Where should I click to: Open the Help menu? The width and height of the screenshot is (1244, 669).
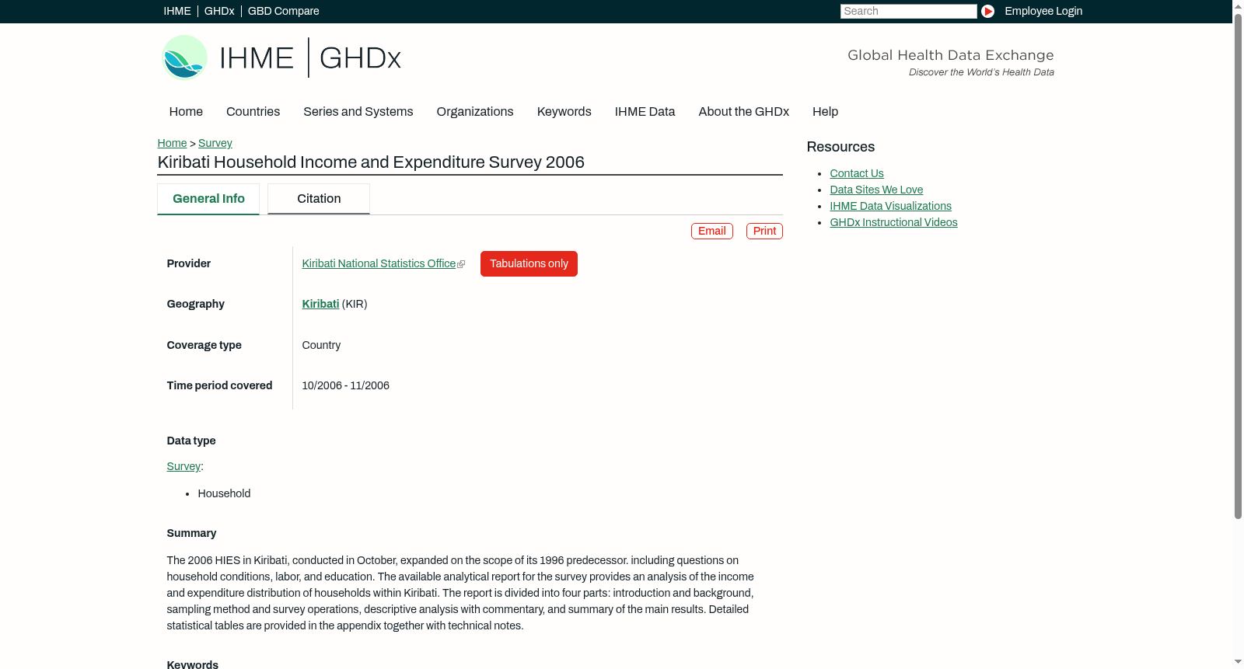click(826, 111)
